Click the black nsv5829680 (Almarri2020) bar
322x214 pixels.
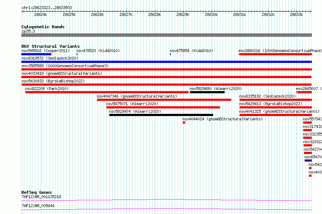pos(207,92)
